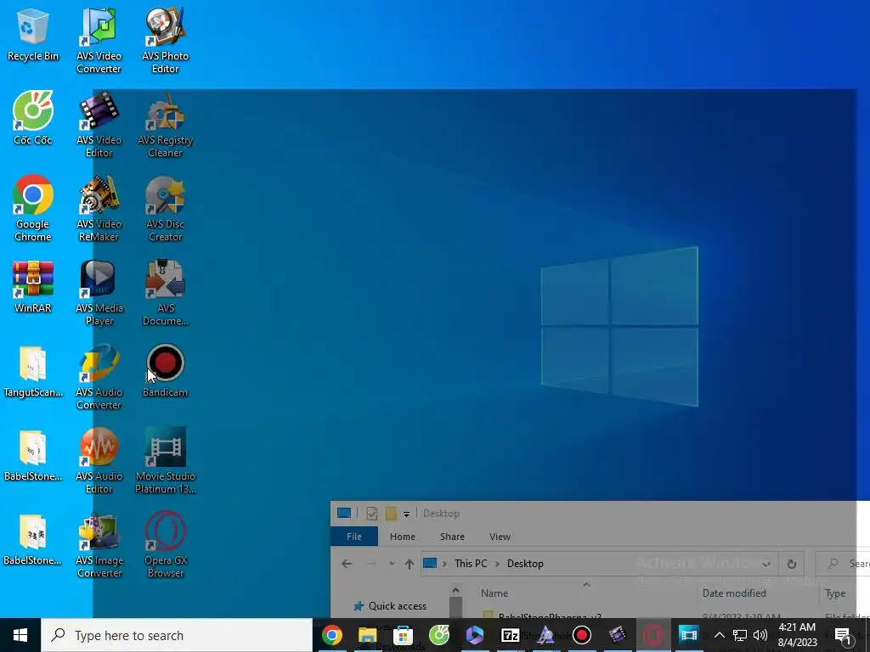Open Movie Studio from the taskbar
Image resolution: width=870 pixels, height=652 pixels.
coord(688,635)
